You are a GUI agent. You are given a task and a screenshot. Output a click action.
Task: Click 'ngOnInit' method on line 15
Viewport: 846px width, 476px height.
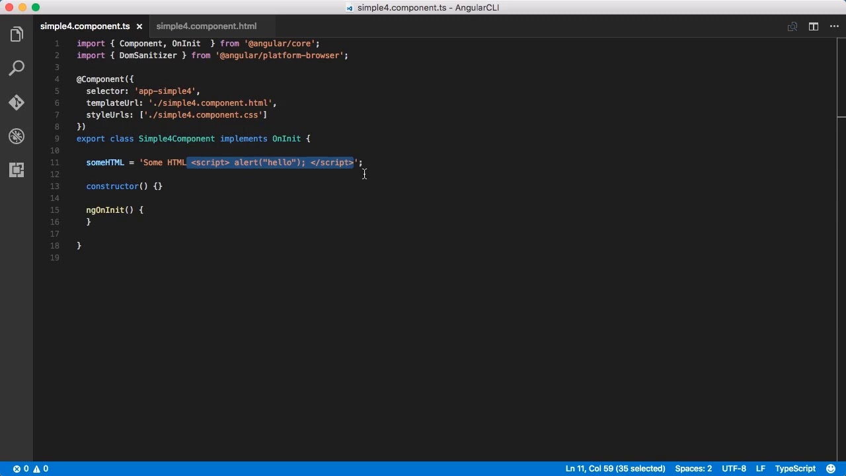point(105,210)
